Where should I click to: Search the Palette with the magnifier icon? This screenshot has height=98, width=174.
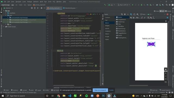pos(122,14)
